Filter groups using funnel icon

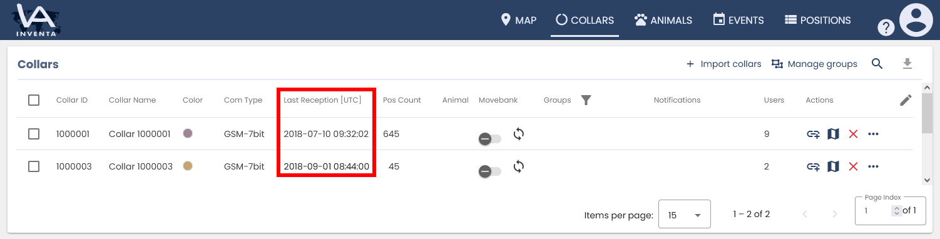pos(586,100)
